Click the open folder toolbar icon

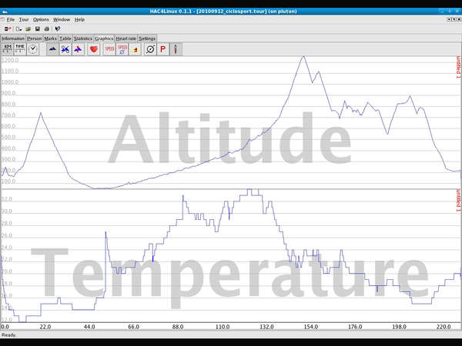pos(26,28)
